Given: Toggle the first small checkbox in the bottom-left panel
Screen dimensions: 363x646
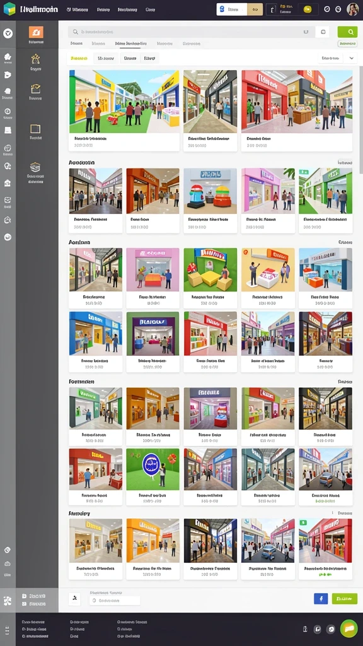Looking at the screenshot, I should click(x=25, y=596).
